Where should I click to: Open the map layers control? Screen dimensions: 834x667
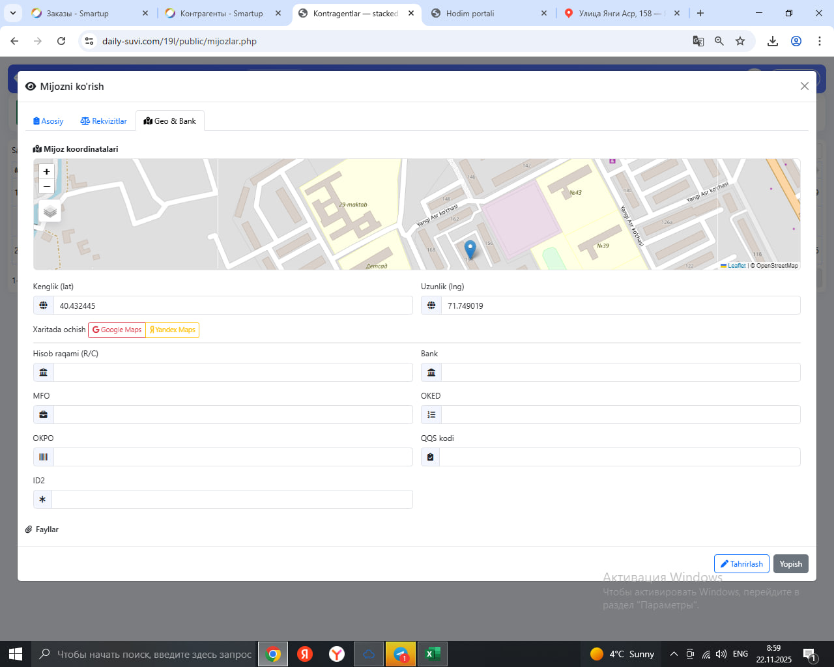click(x=50, y=212)
